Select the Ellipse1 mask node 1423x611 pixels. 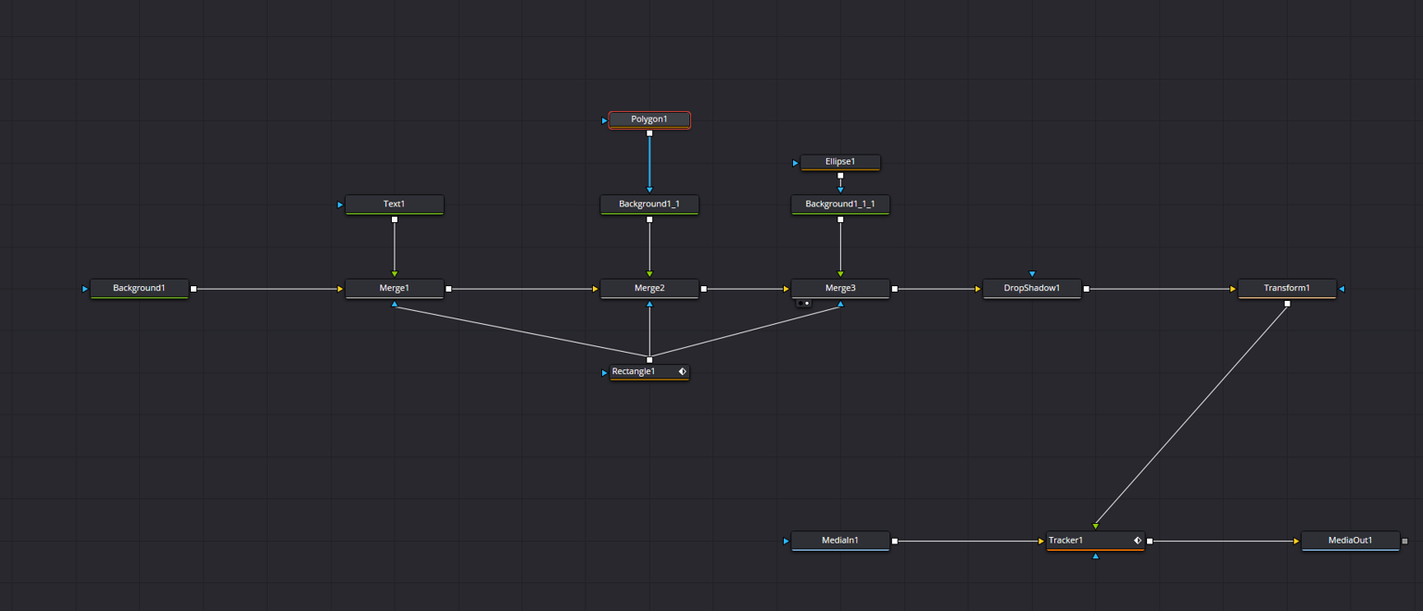click(x=840, y=162)
